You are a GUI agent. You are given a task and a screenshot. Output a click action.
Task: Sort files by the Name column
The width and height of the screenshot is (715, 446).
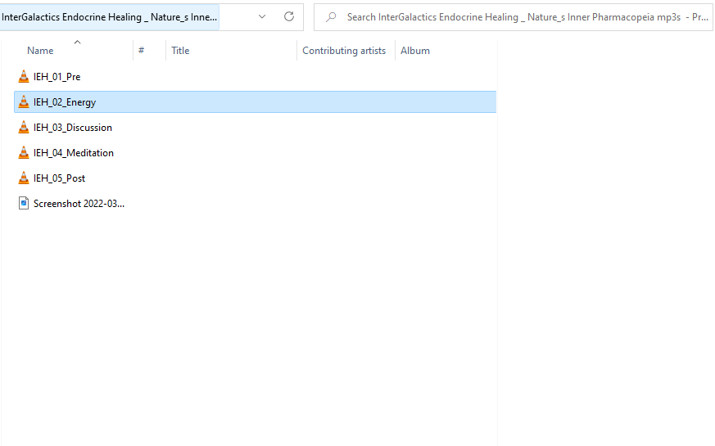point(40,51)
